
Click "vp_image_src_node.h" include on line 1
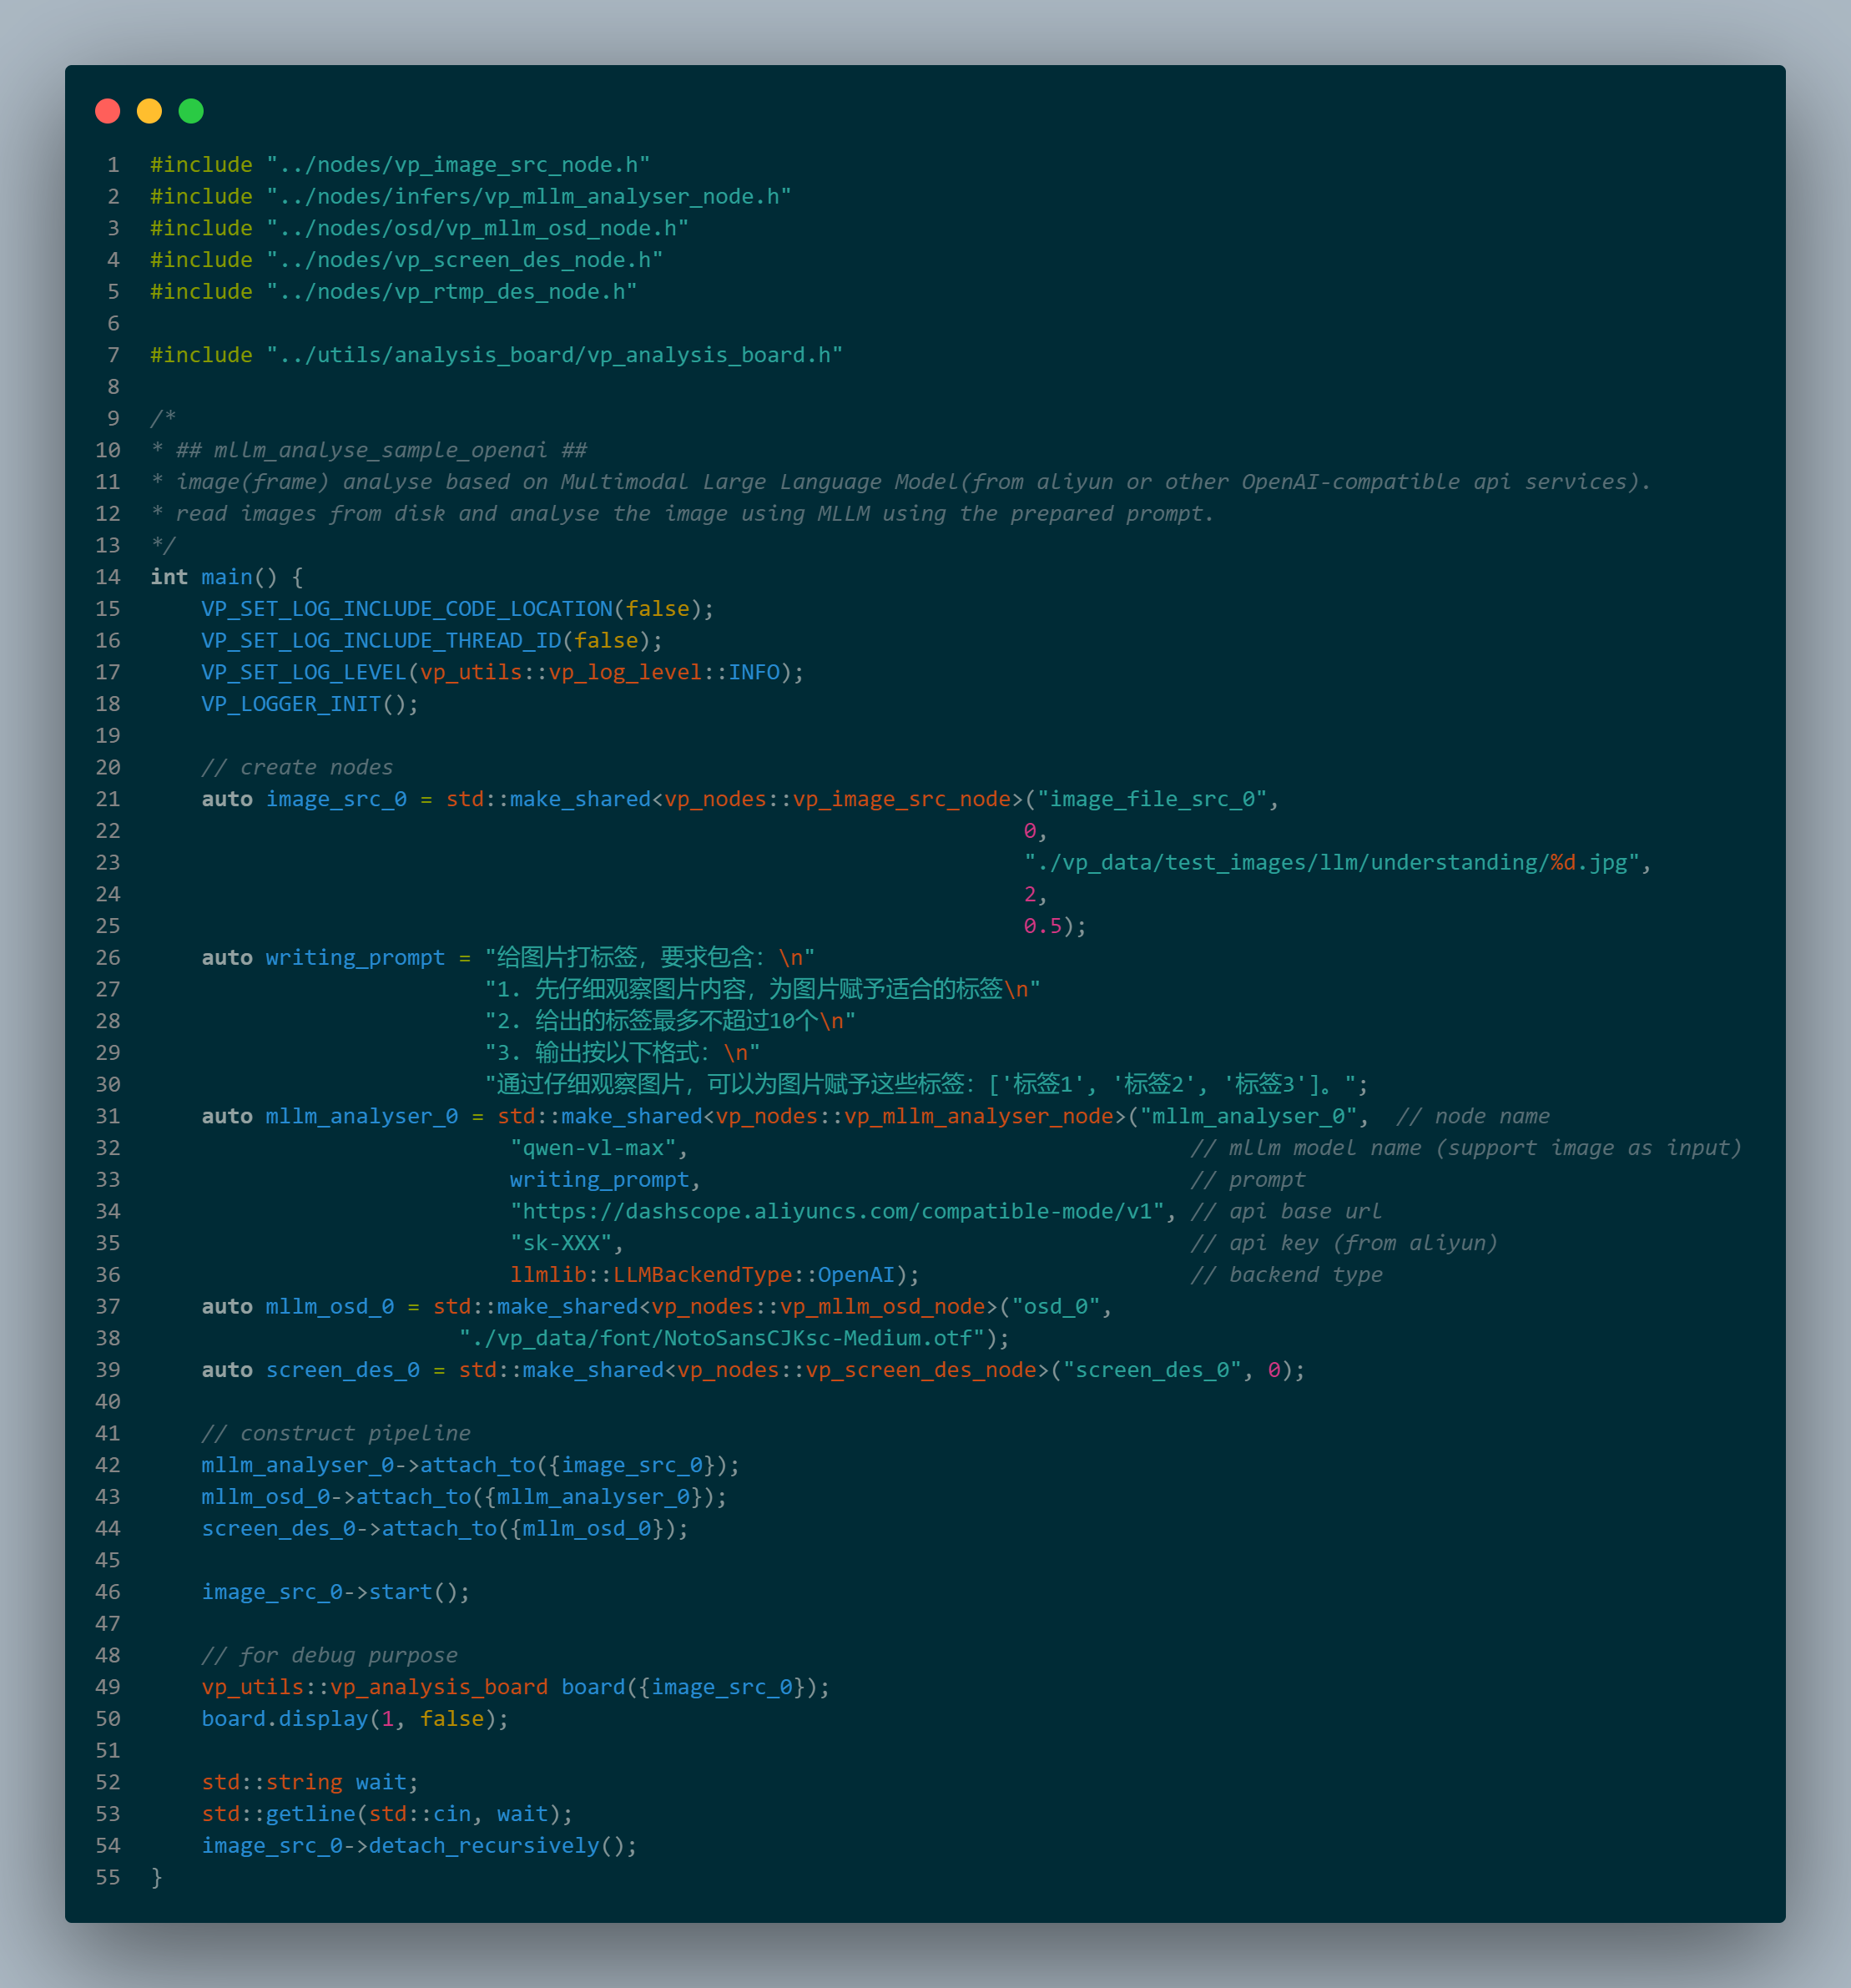point(458,165)
